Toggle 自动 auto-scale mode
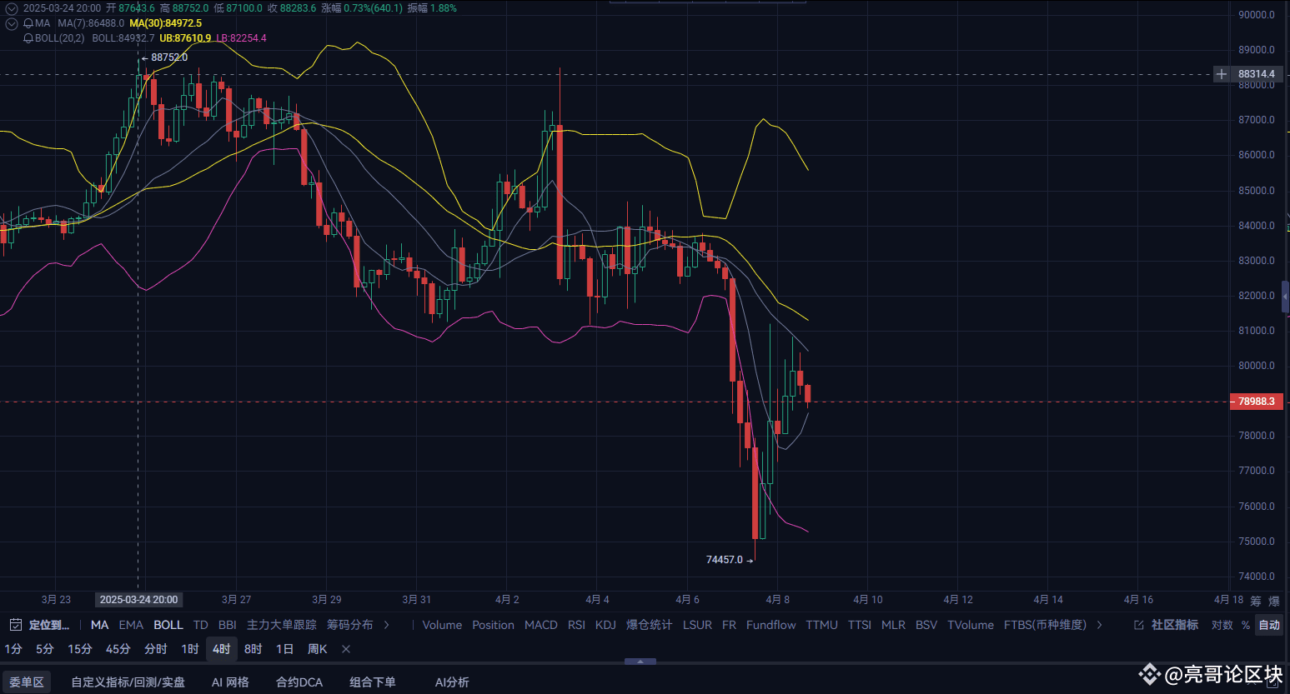Image resolution: width=1290 pixels, height=694 pixels. (1268, 625)
